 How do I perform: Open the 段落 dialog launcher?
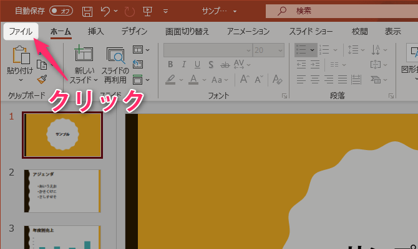click(x=391, y=96)
